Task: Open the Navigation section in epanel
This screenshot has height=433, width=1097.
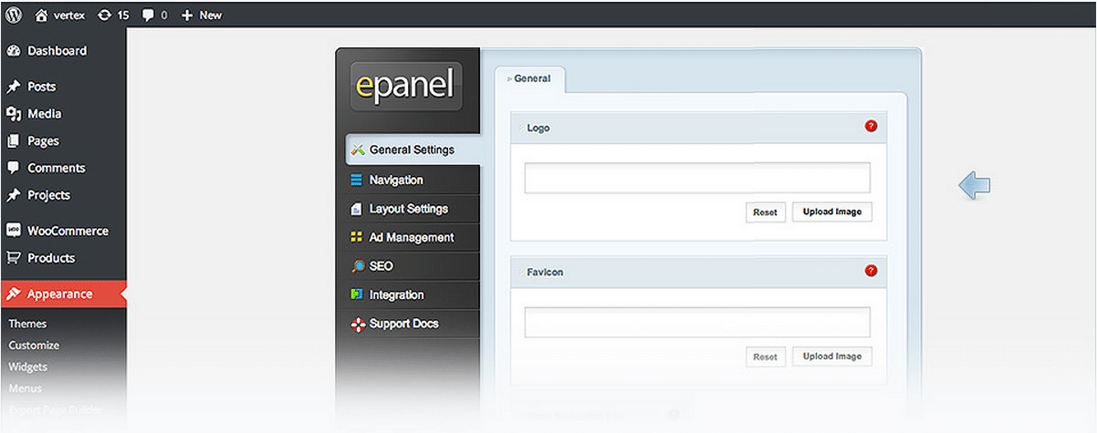Action: click(395, 180)
